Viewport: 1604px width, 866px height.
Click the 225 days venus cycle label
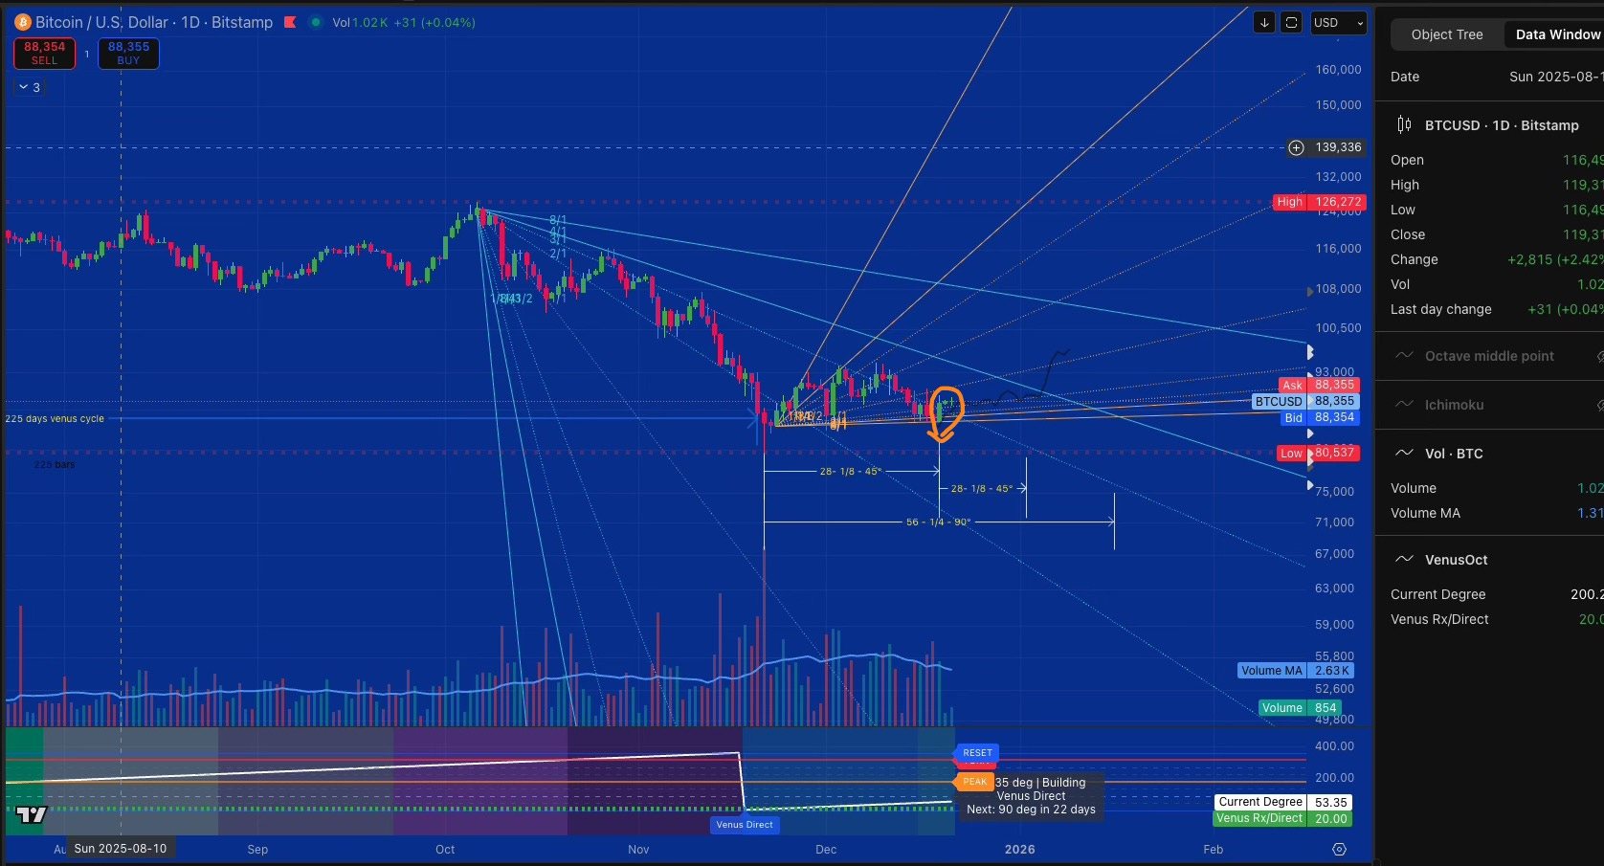[55, 418]
